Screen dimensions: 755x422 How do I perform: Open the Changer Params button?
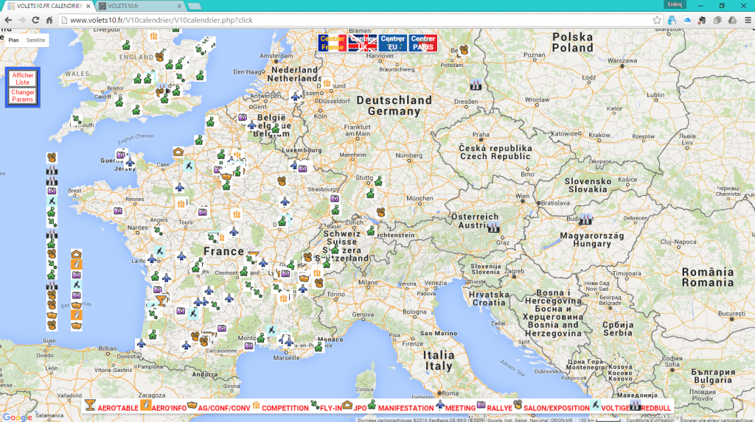[23, 96]
